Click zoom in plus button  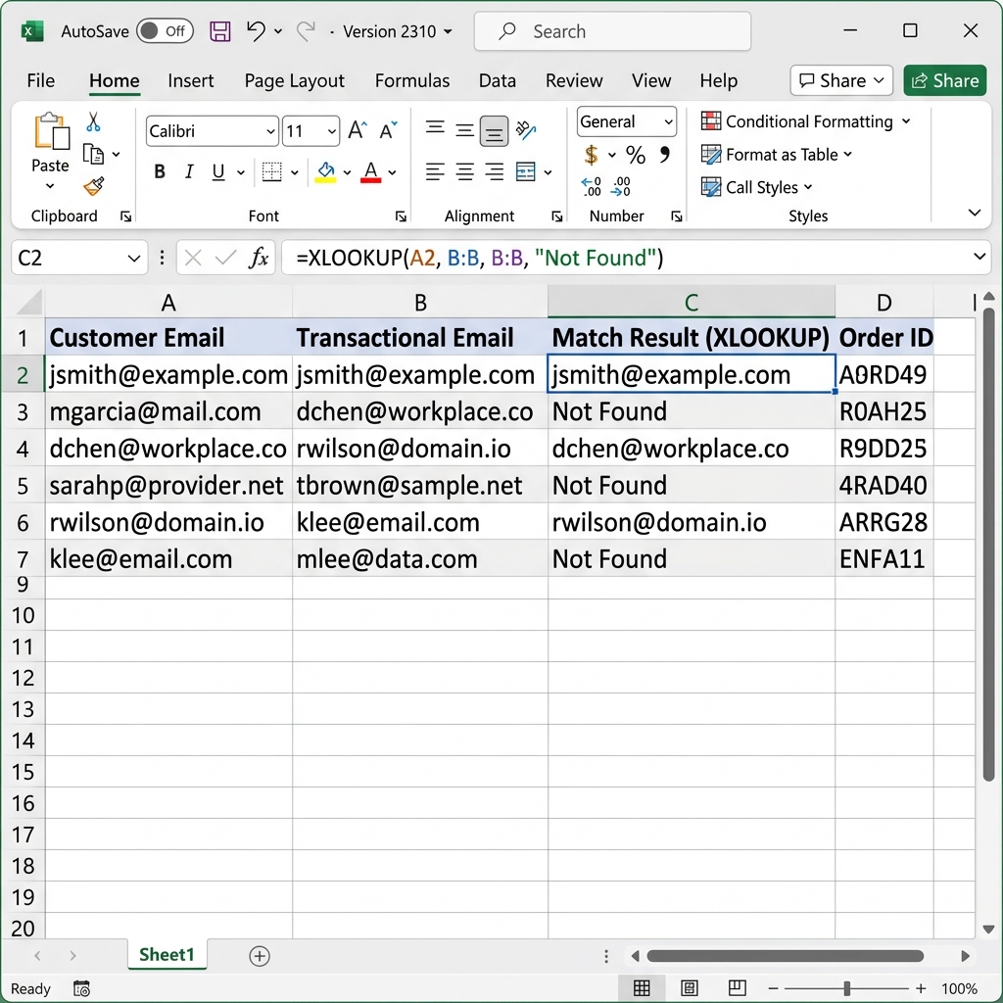pyautogui.click(x=921, y=988)
